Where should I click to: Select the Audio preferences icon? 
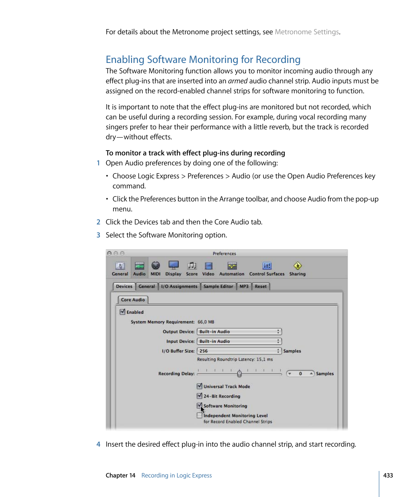click(139, 269)
